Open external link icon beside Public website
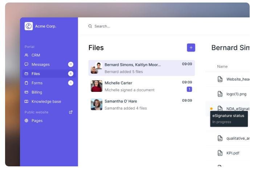 click(71, 112)
